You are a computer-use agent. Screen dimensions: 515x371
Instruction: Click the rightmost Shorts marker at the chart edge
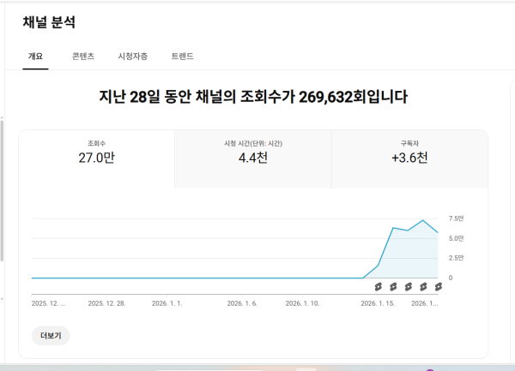coord(438,286)
